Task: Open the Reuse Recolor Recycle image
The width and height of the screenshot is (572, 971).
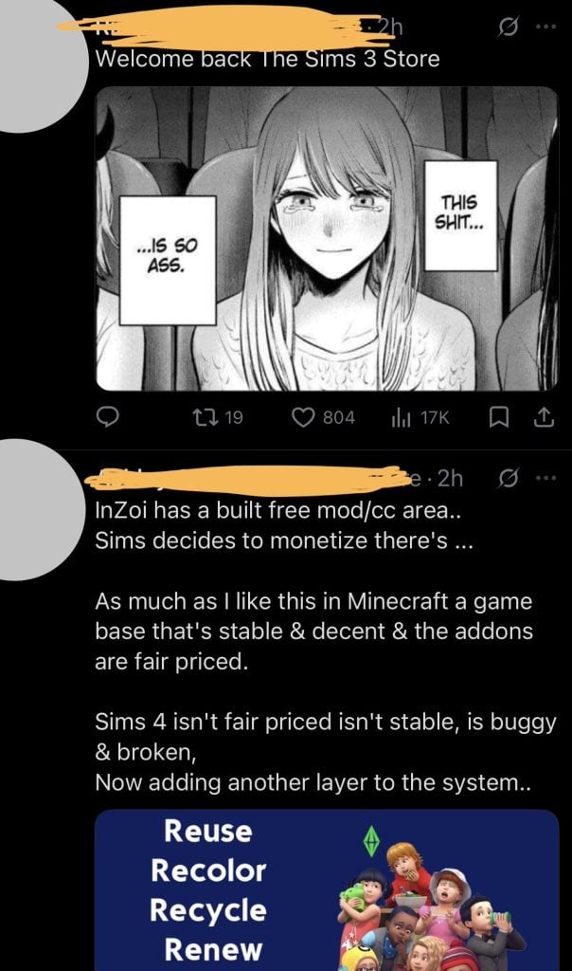Action: [x=327, y=889]
